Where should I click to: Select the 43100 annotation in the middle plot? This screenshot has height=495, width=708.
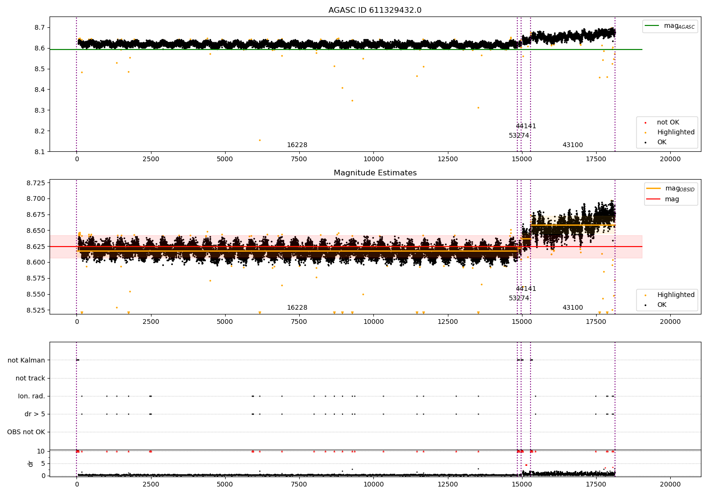[573, 308]
